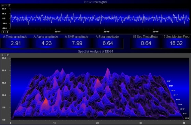Click the 0.0 baseline label on raw signal axis
The height and width of the screenshot is (125, 191).
coord(4,18)
